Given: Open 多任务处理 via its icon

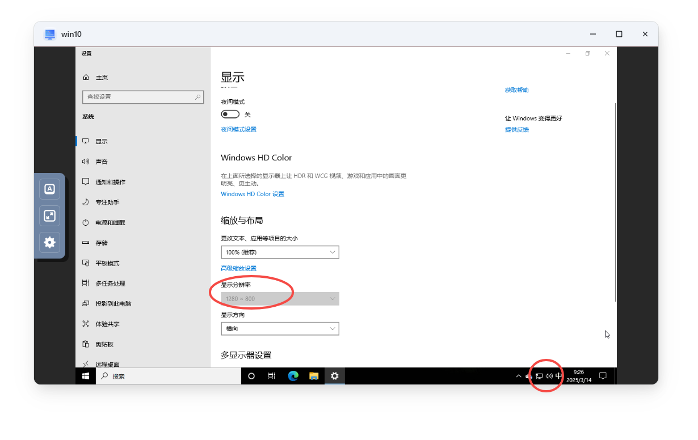Looking at the screenshot, I should tap(86, 283).
